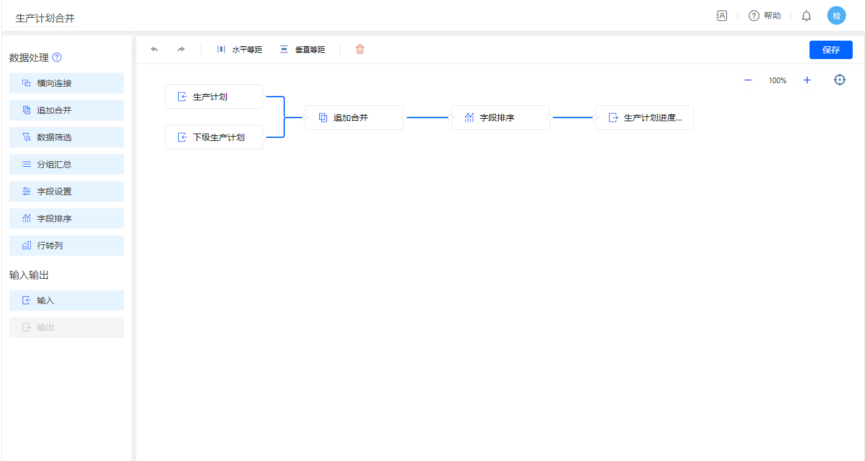Screen dimensions: 865x461
Task: Click the 保存 save button
Action: (830, 50)
